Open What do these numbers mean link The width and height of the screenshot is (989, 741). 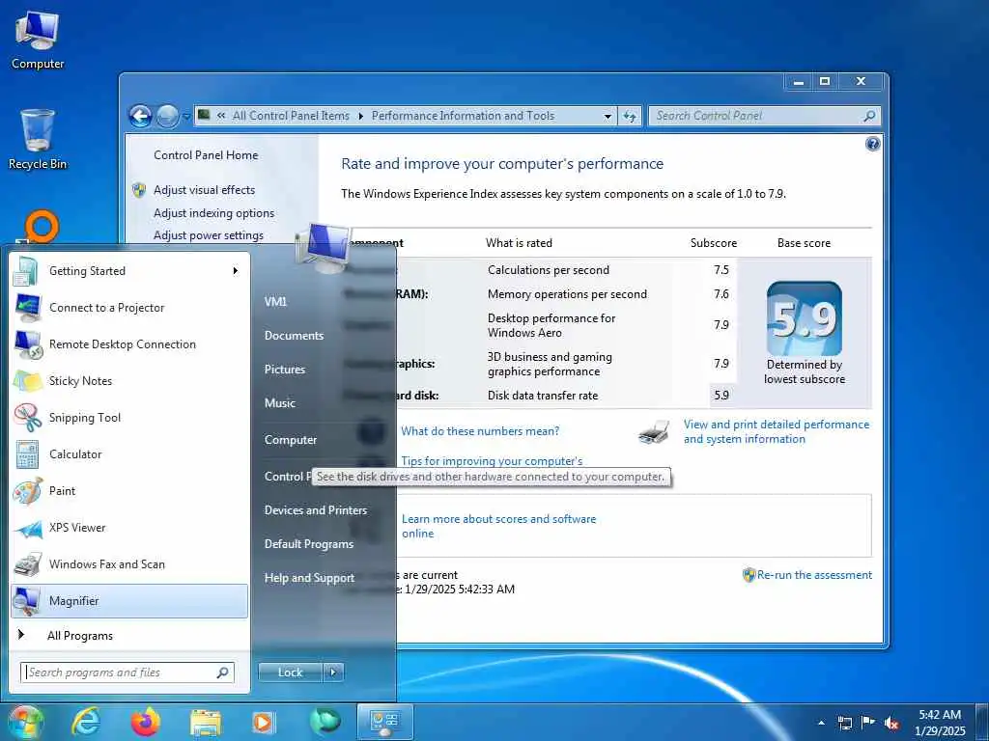(480, 431)
